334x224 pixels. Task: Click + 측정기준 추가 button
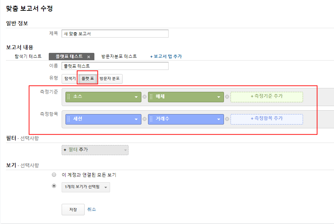[267, 97]
